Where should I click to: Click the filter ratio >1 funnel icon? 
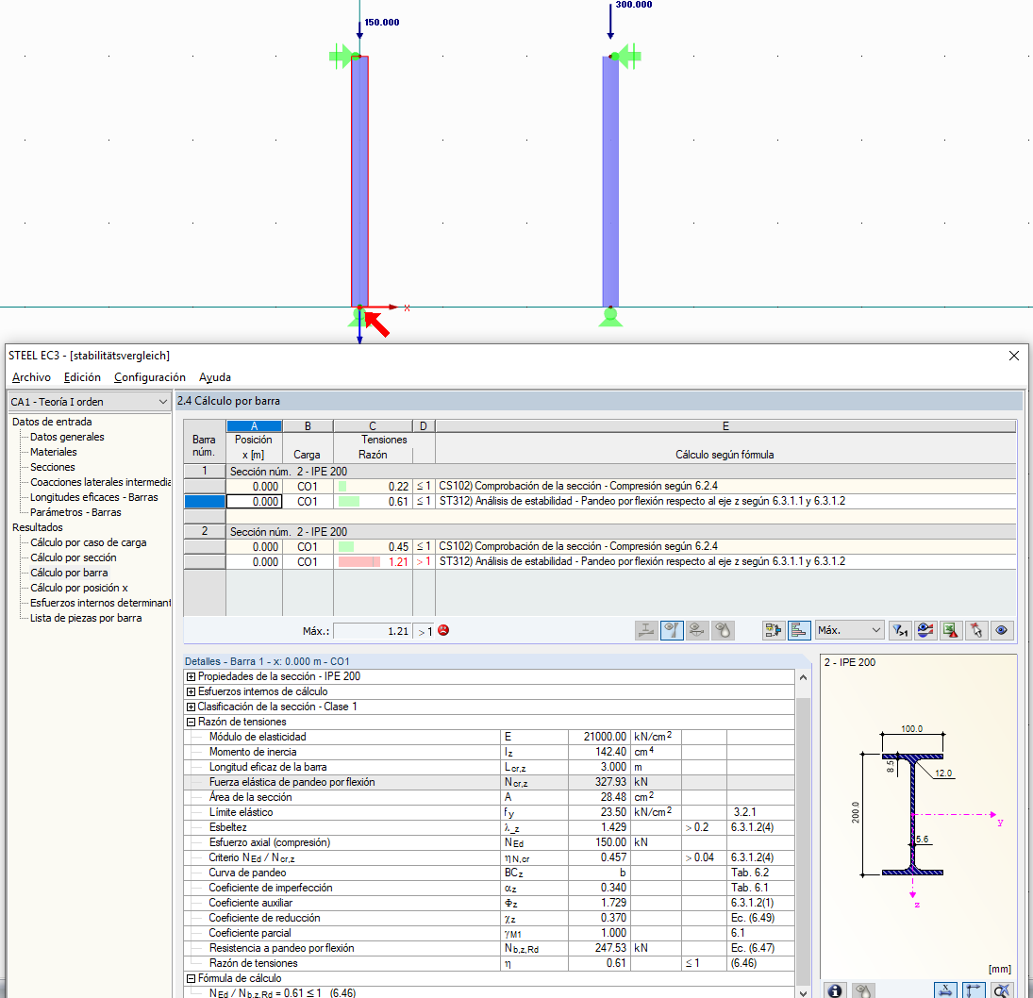900,630
